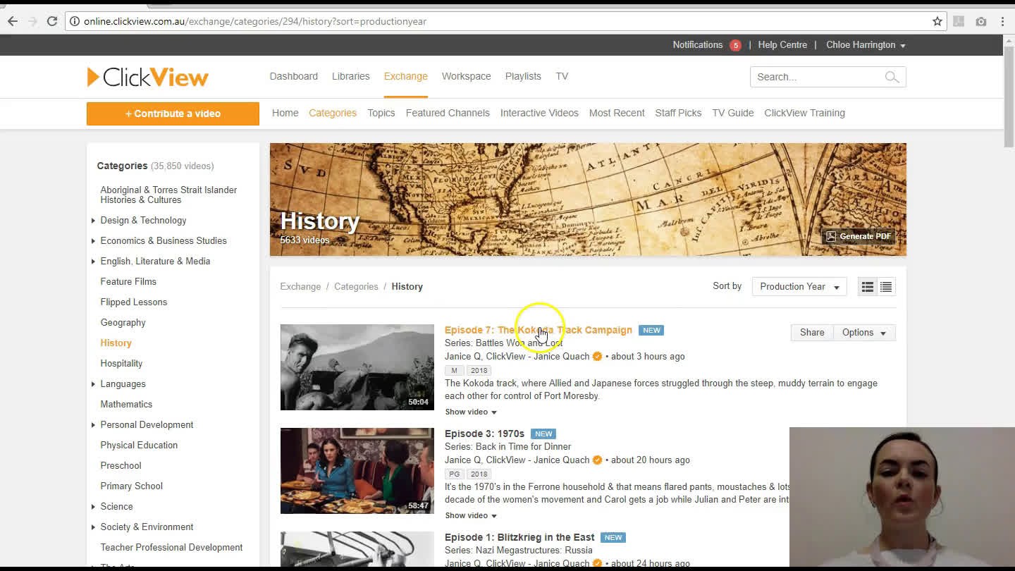Reload the page with refresh icon
The height and width of the screenshot is (571, 1015).
(x=52, y=21)
